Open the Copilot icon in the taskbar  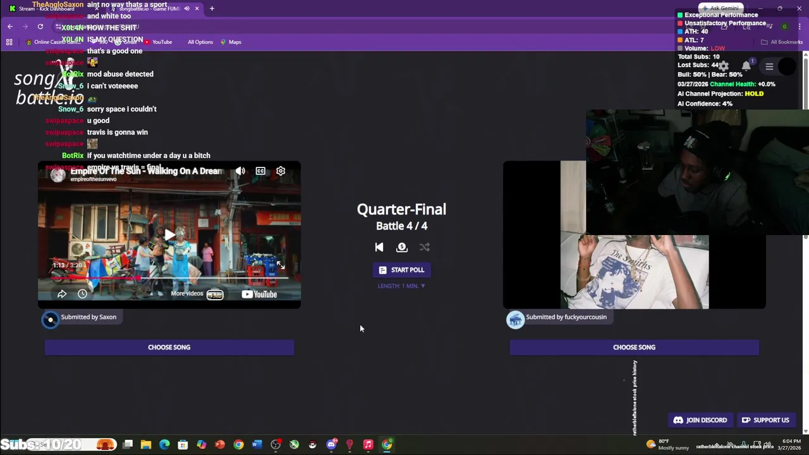(x=202, y=445)
